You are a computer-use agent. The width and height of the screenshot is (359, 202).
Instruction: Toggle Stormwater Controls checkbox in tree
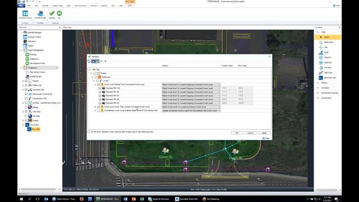(x=26, y=94)
